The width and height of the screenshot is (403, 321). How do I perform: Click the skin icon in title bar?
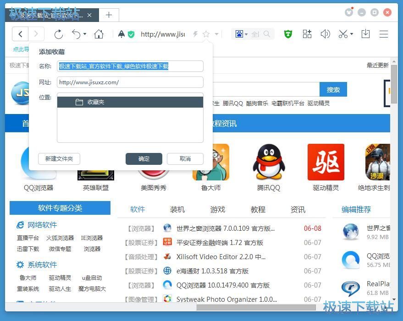coord(349,12)
